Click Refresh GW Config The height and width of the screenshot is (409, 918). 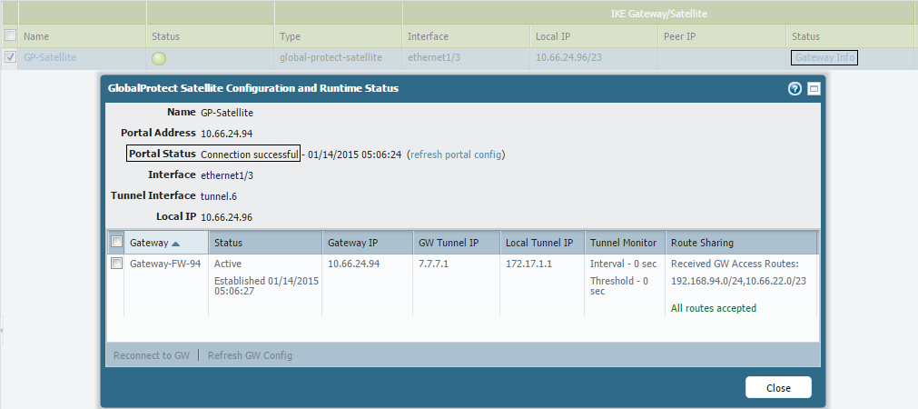[x=250, y=355]
